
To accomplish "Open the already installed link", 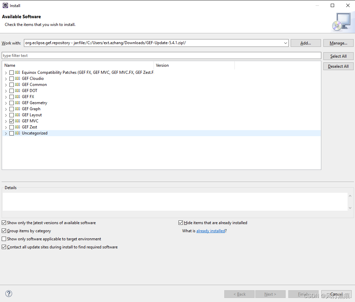I will (x=211, y=231).
